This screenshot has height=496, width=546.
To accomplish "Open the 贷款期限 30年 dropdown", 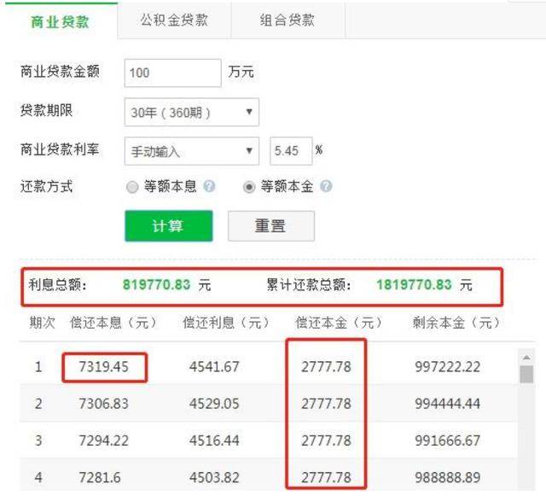I will pyautogui.click(x=191, y=112).
